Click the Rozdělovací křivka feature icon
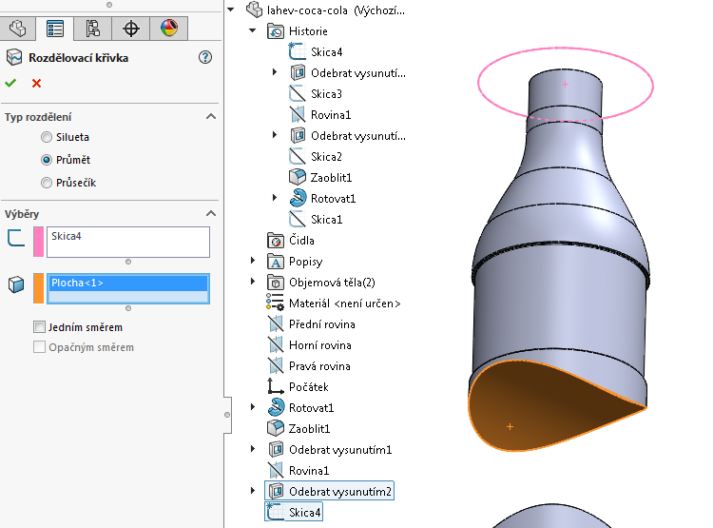Image resolution: width=713 pixels, height=528 pixels. pos(14,57)
